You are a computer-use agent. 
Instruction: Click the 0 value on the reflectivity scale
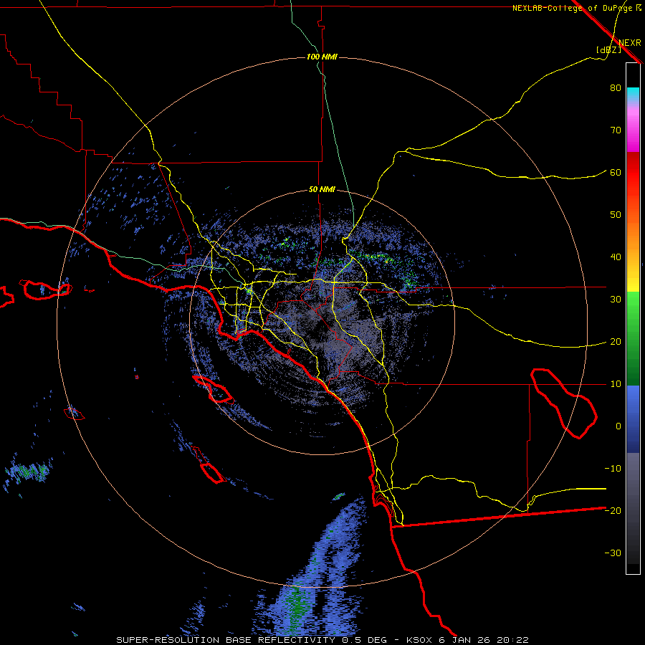(x=618, y=426)
